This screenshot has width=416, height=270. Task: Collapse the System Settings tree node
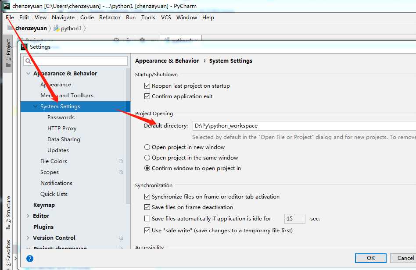pos(35,106)
